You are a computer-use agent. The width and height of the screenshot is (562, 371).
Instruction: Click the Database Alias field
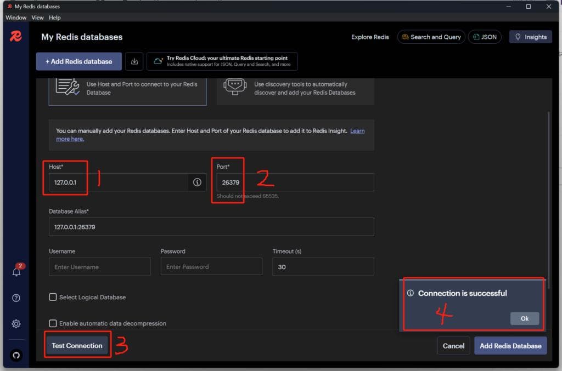click(211, 227)
